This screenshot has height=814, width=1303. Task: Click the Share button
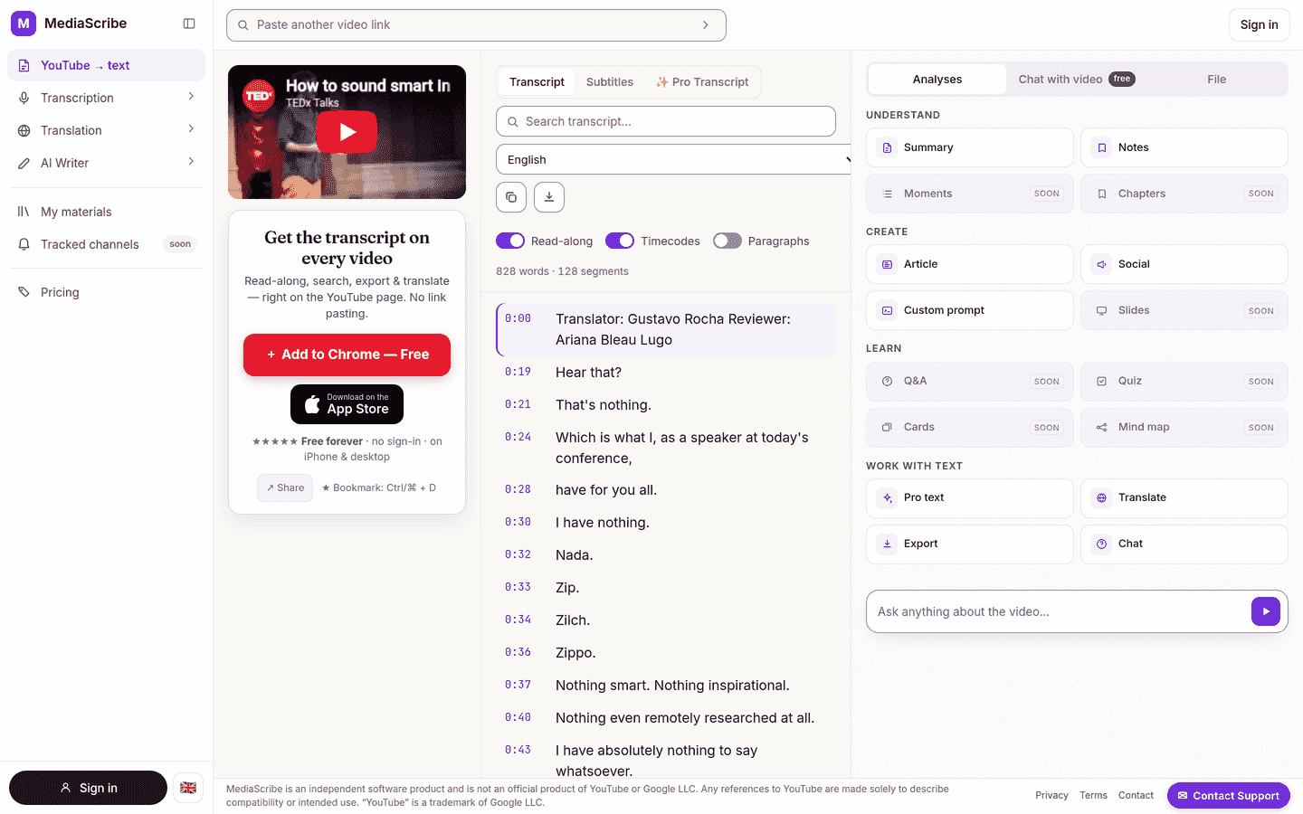pyautogui.click(x=285, y=487)
